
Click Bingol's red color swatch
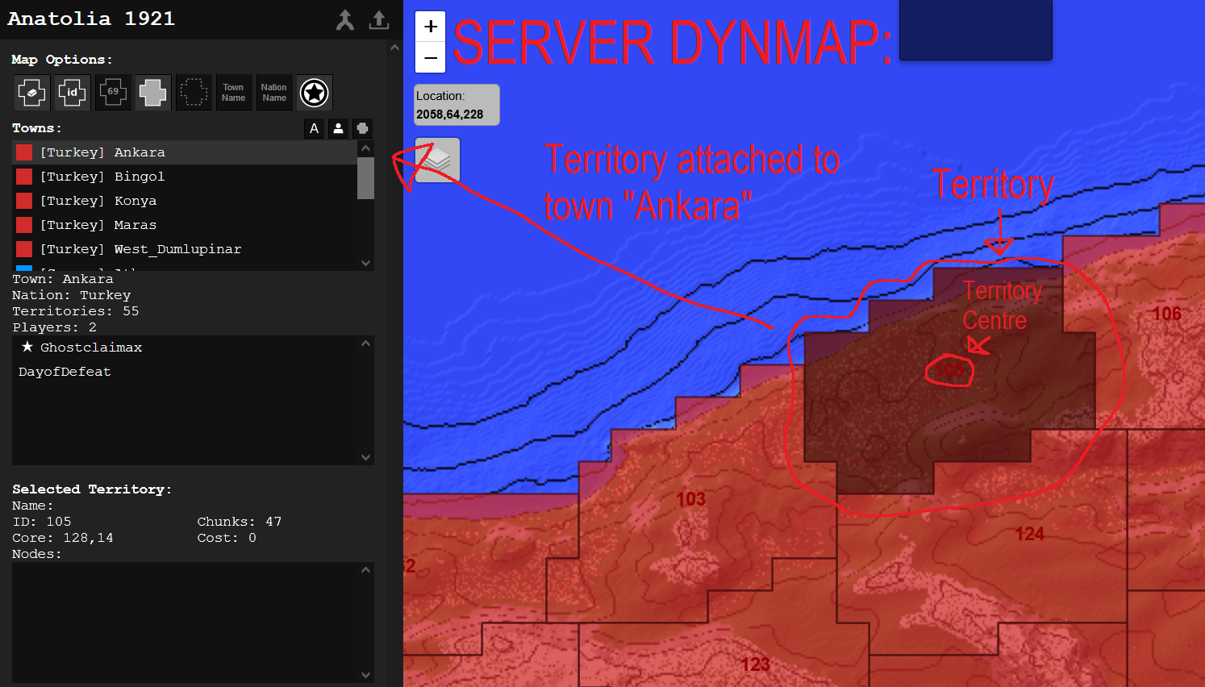click(24, 177)
